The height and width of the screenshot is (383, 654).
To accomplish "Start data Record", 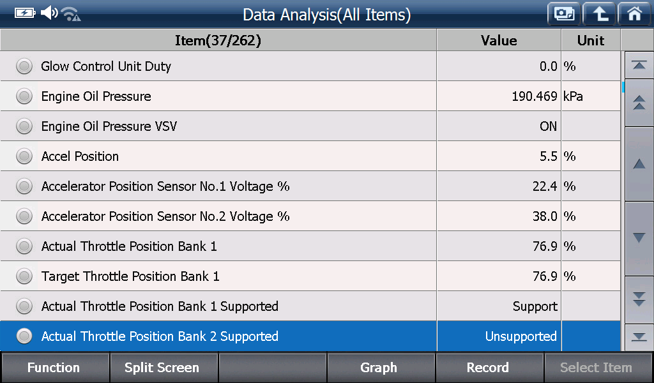I will 489,368.
